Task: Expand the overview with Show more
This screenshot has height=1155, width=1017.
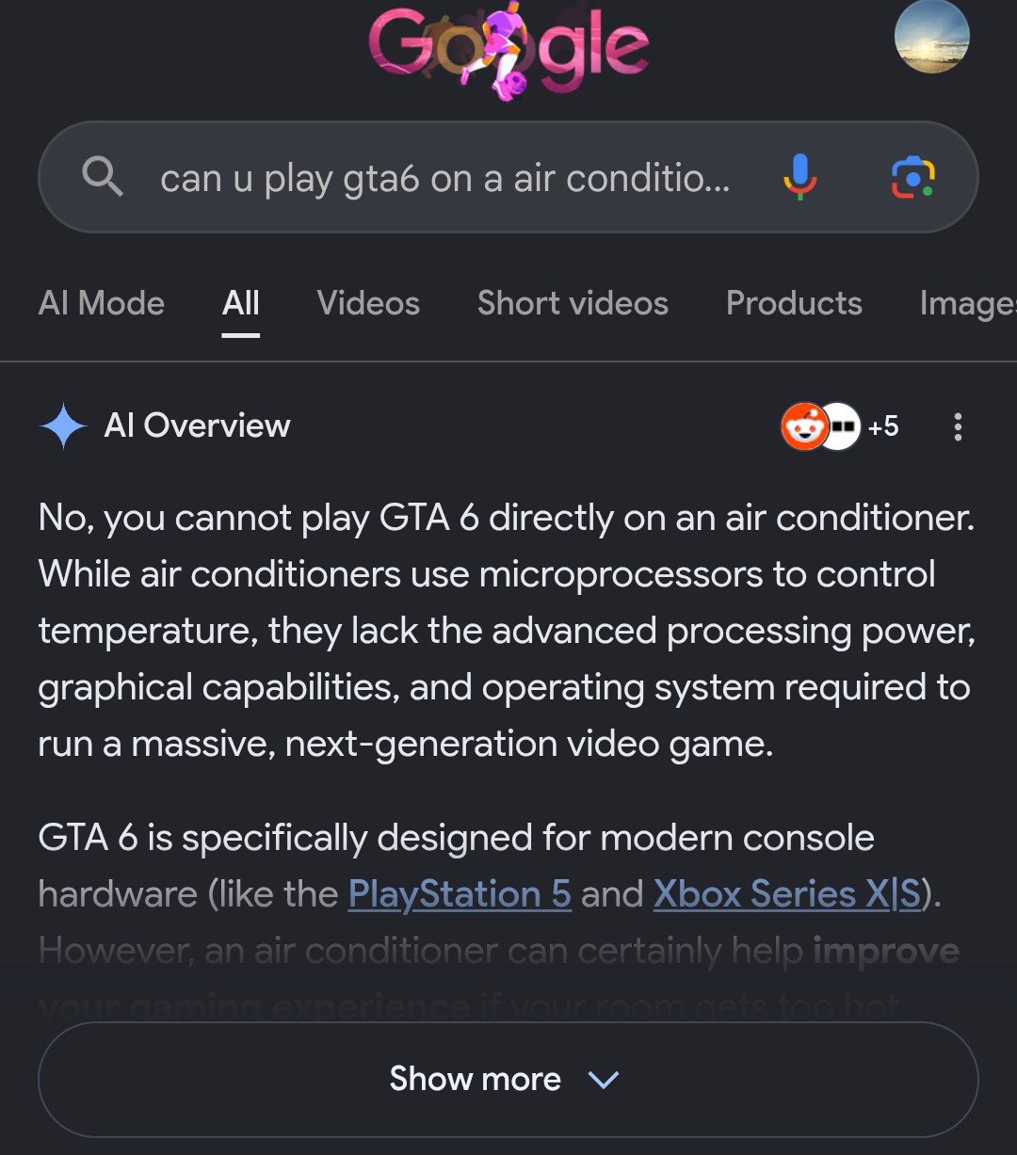Action: click(x=508, y=1079)
